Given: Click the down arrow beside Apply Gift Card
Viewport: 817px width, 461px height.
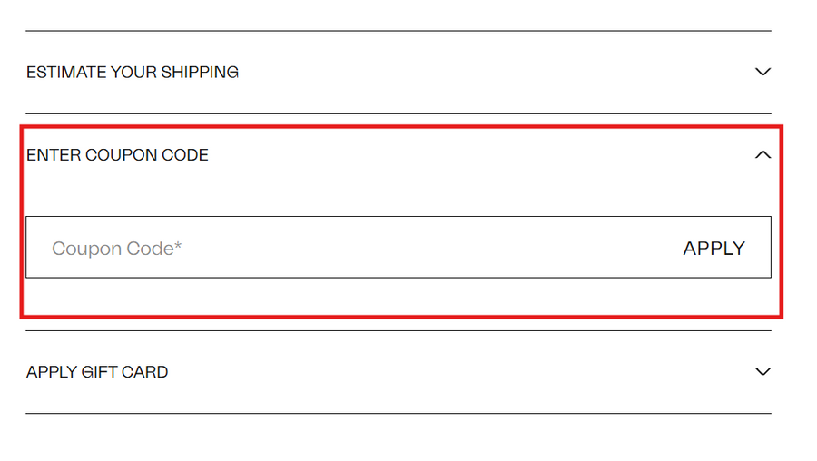Looking at the screenshot, I should click(x=763, y=371).
